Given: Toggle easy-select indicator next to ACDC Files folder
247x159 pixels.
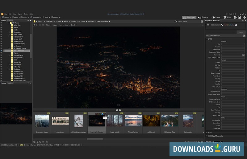Looking at the screenshot, I should 1,25.
